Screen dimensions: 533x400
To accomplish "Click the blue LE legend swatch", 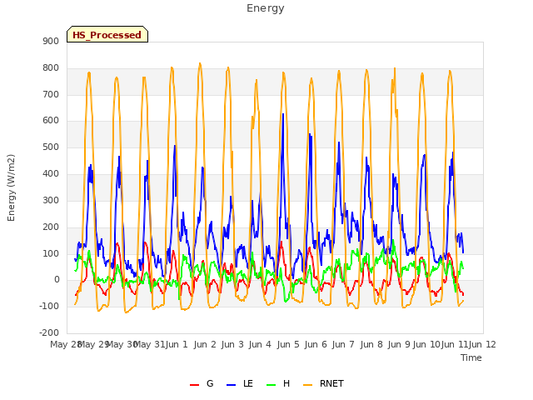I will tap(232, 385).
